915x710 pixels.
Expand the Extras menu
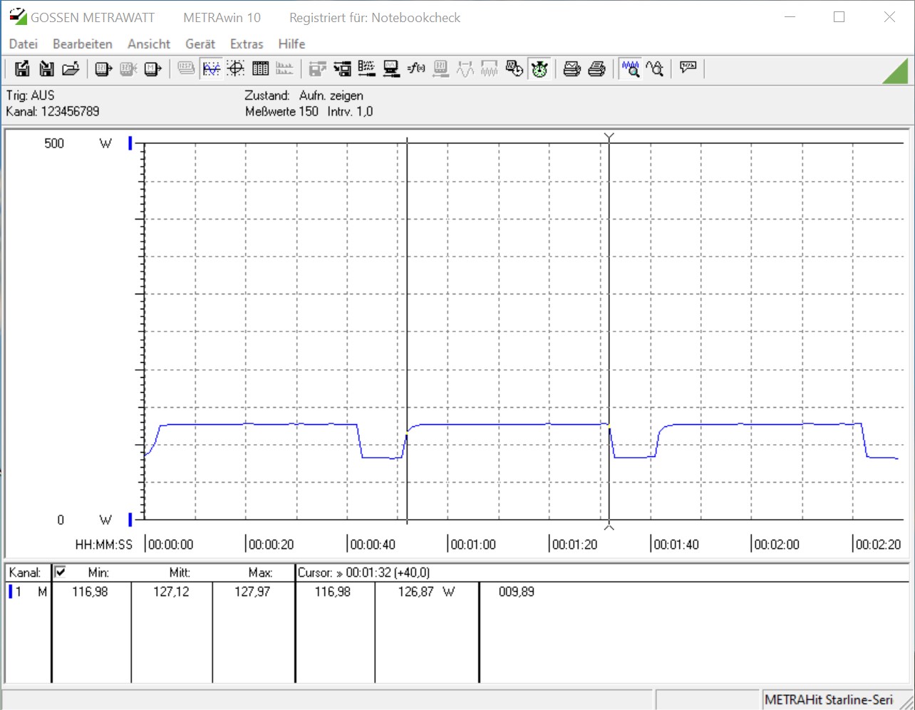pyautogui.click(x=246, y=44)
